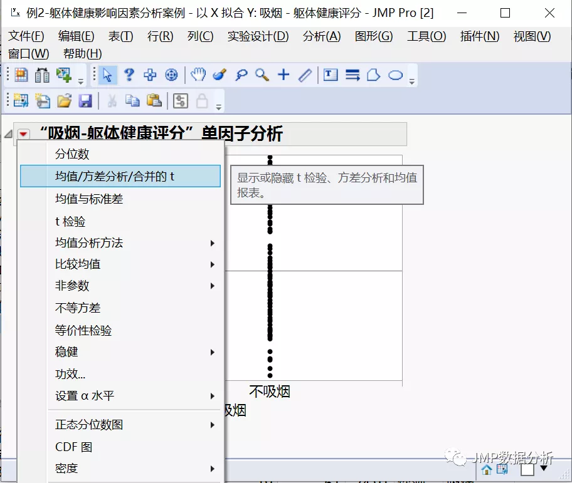Select the Magnifier zoom tool

(x=262, y=75)
